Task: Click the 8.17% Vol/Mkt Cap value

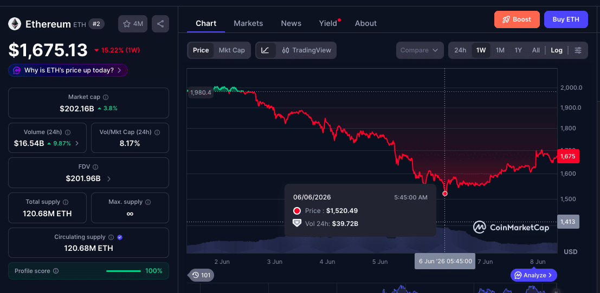Action: [x=130, y=143]
